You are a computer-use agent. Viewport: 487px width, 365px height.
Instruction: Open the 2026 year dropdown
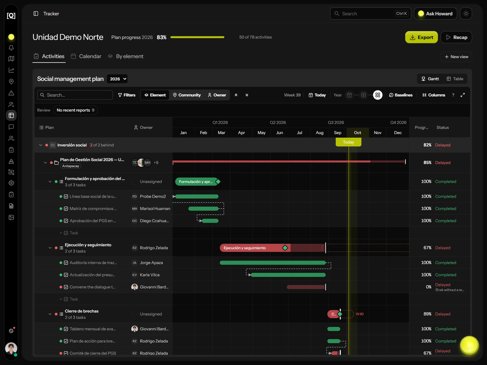117,79
